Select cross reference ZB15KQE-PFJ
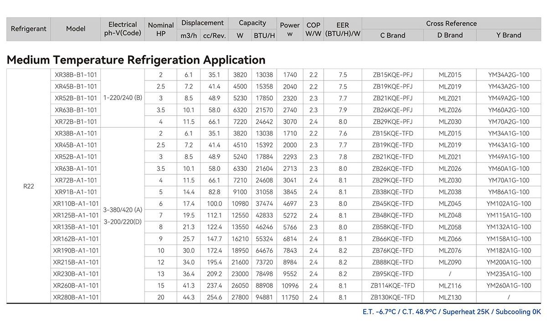The image size is (547, 323). pyautogui.click(x=392, y=75)
